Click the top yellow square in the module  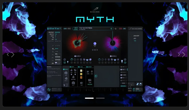tap(81, 71)
